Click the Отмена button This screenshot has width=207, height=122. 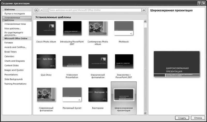[198, 118]
